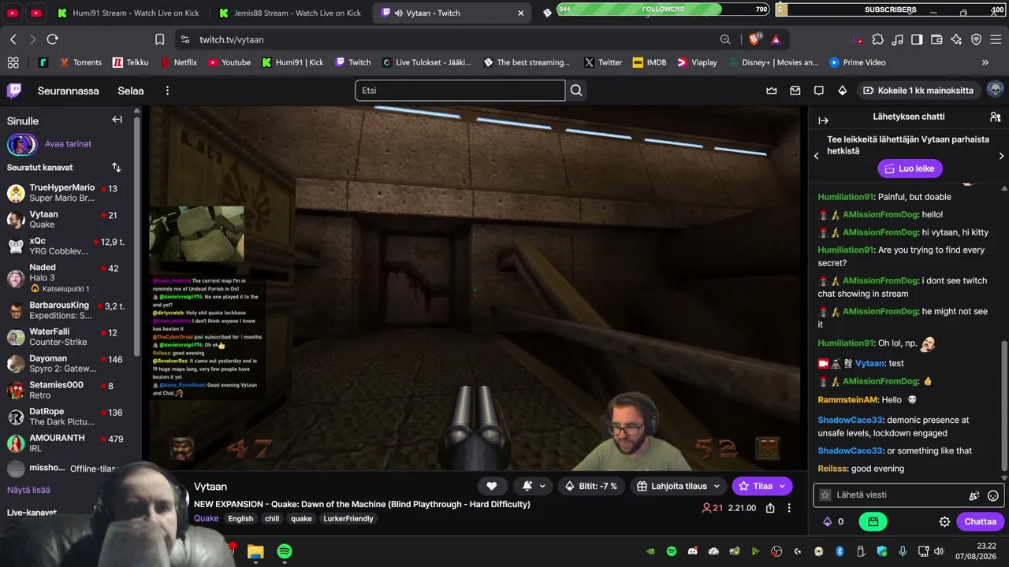Open the Quake category link
The height and width of the screenshot is (567, 1009).
click(x=207, y=518)
